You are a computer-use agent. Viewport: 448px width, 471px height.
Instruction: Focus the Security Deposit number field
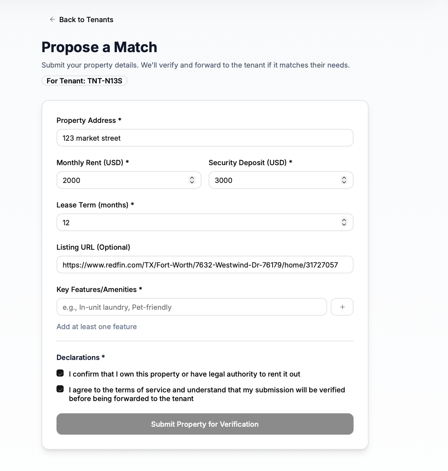(x=275, y=180)
